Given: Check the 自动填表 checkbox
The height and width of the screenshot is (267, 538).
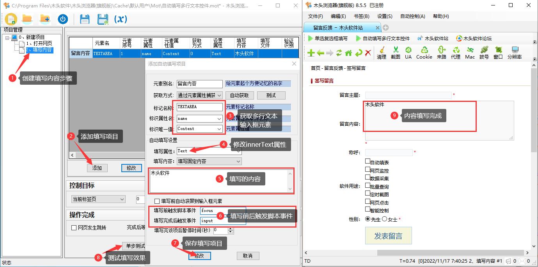Looking at the screenshot, I should [367, 162].
